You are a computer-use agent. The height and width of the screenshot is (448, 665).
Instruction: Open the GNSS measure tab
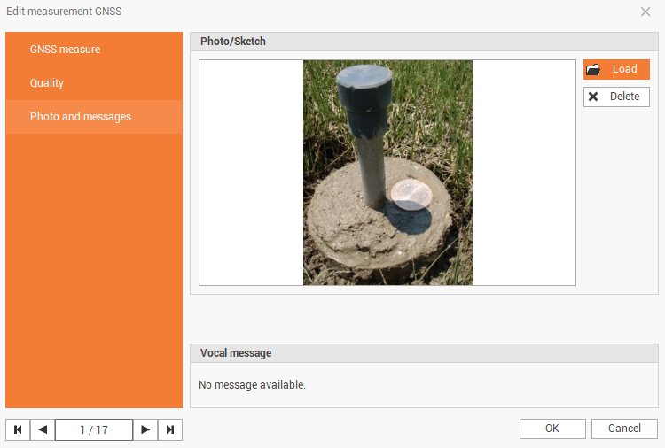(65, 50)
